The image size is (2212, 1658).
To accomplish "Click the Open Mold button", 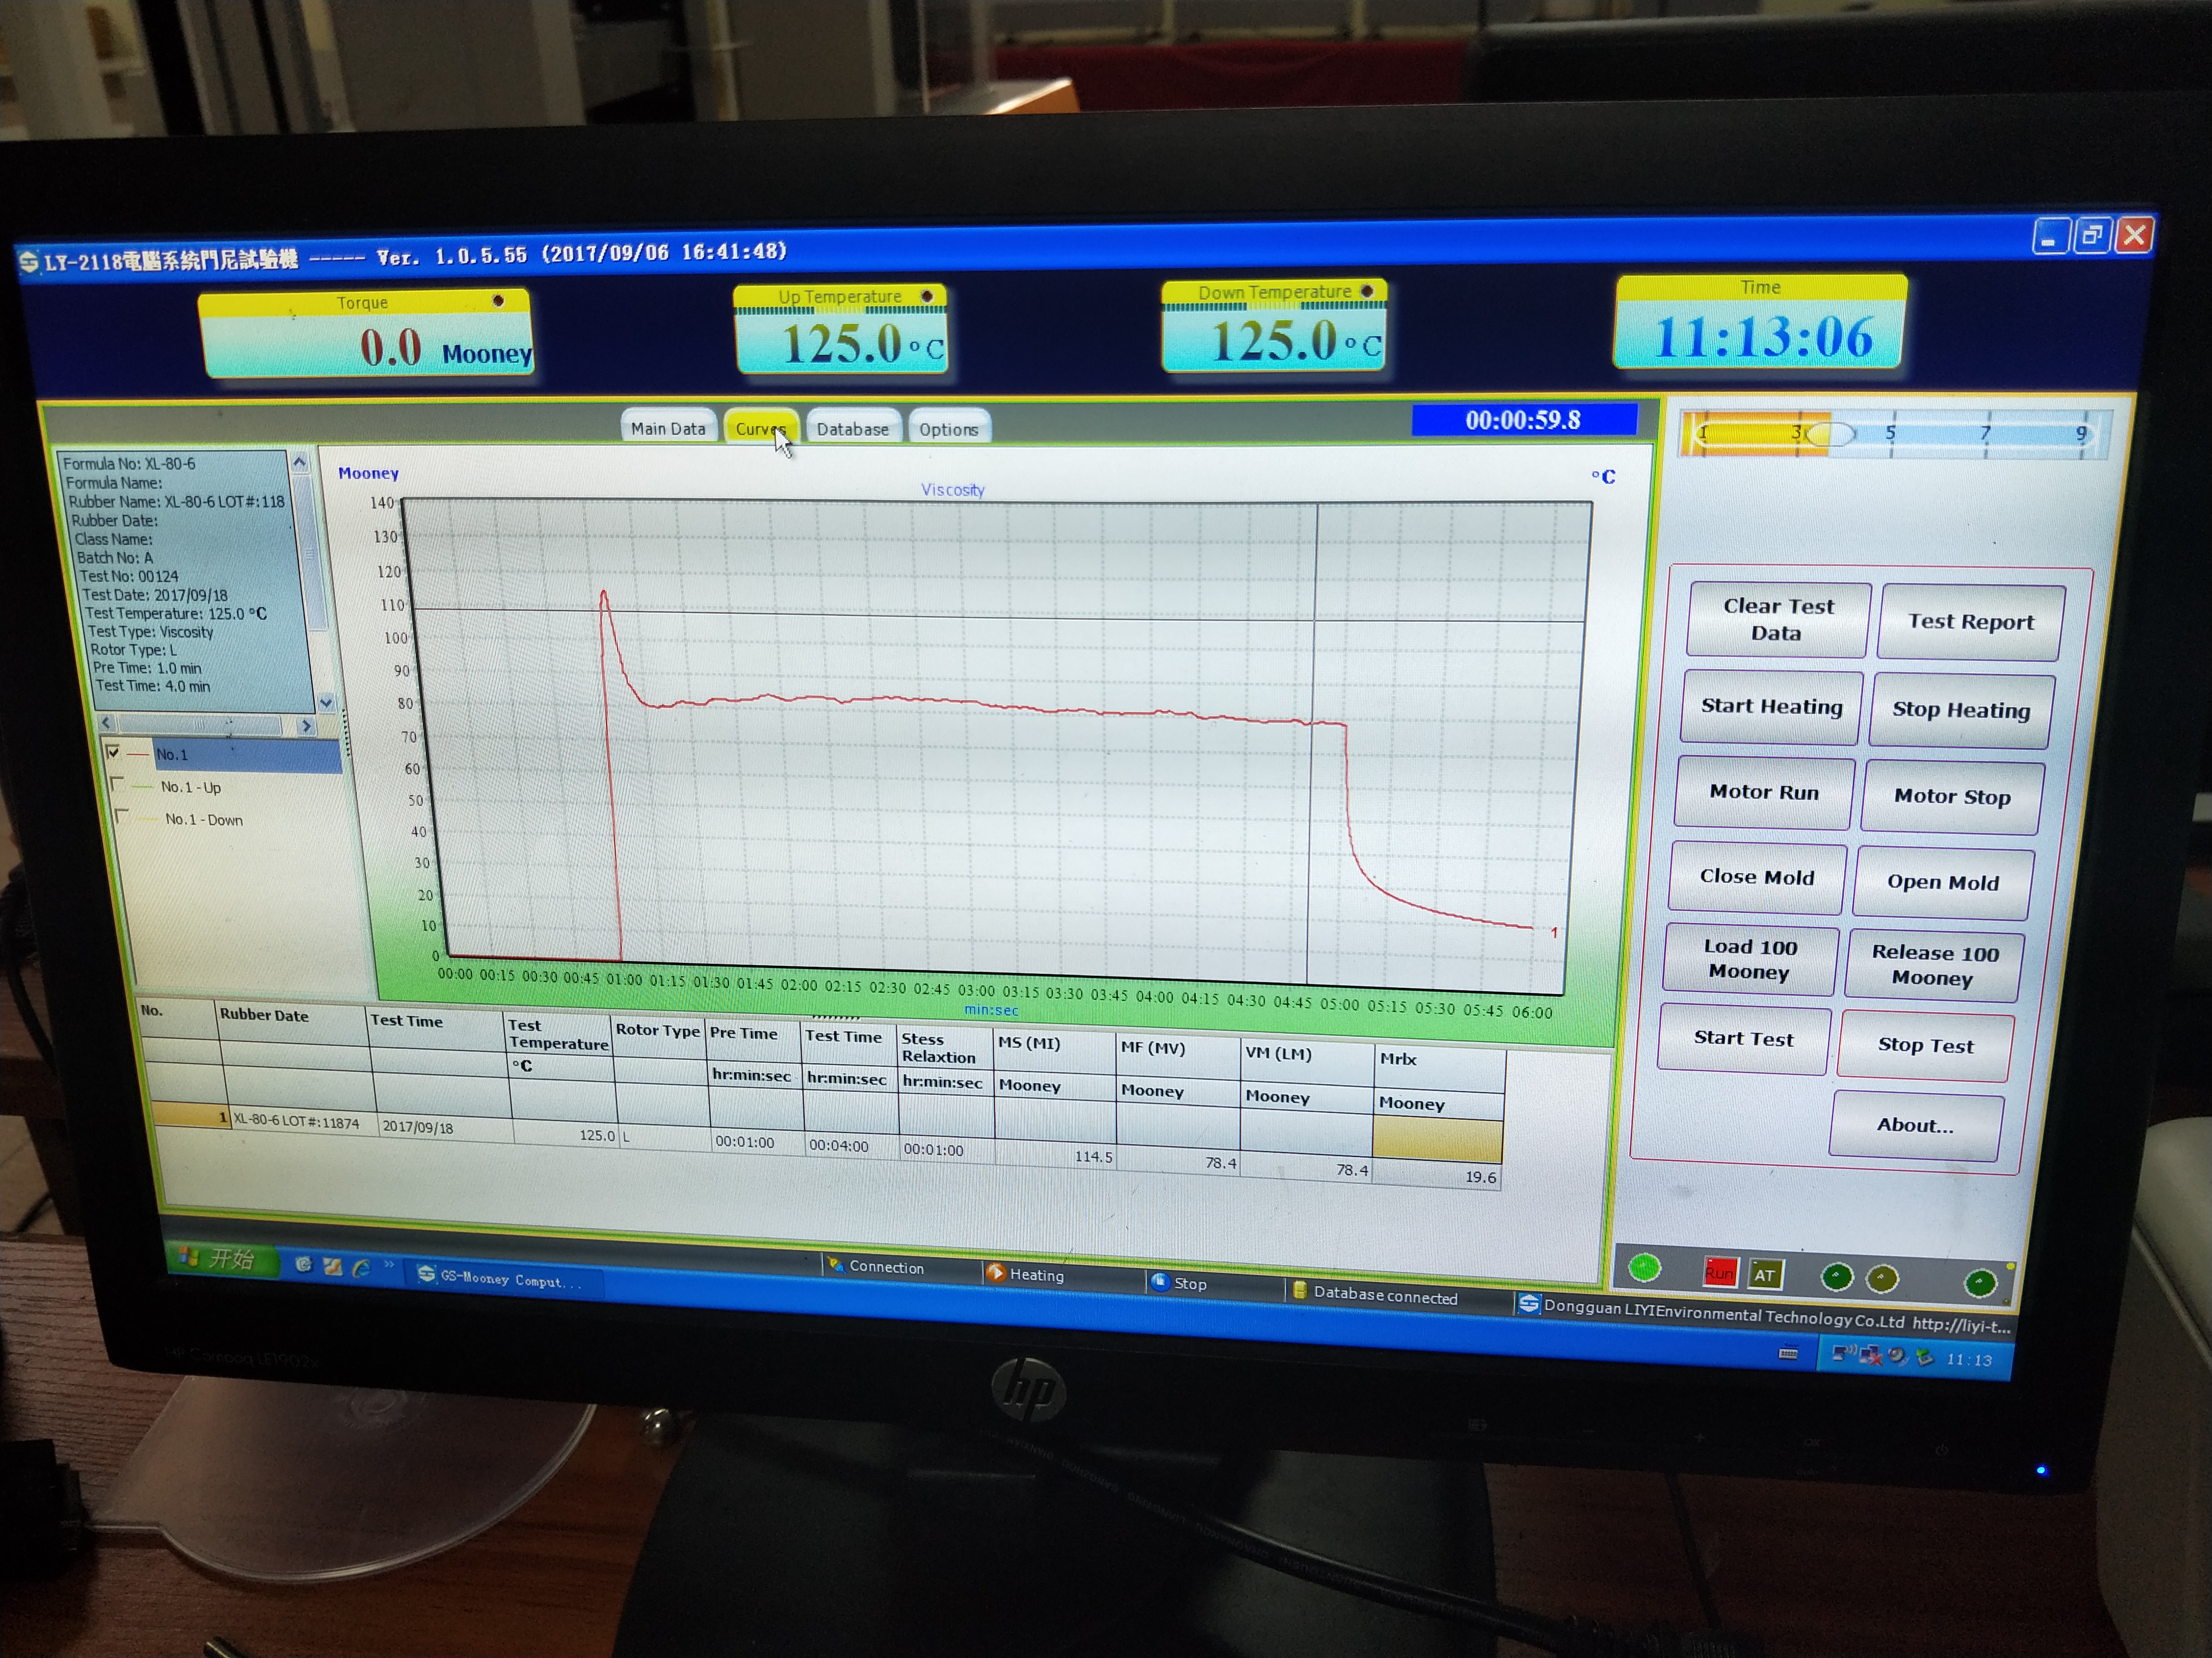I will 1942,882.
